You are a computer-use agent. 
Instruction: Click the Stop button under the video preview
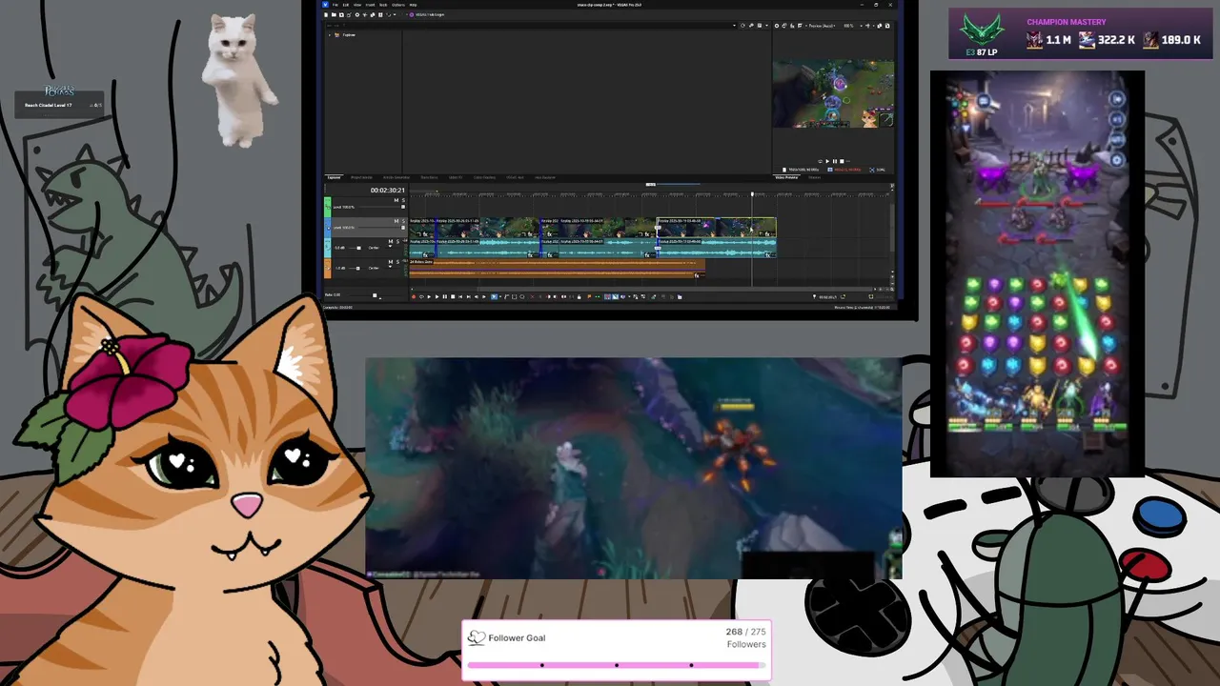coord(842,161)
